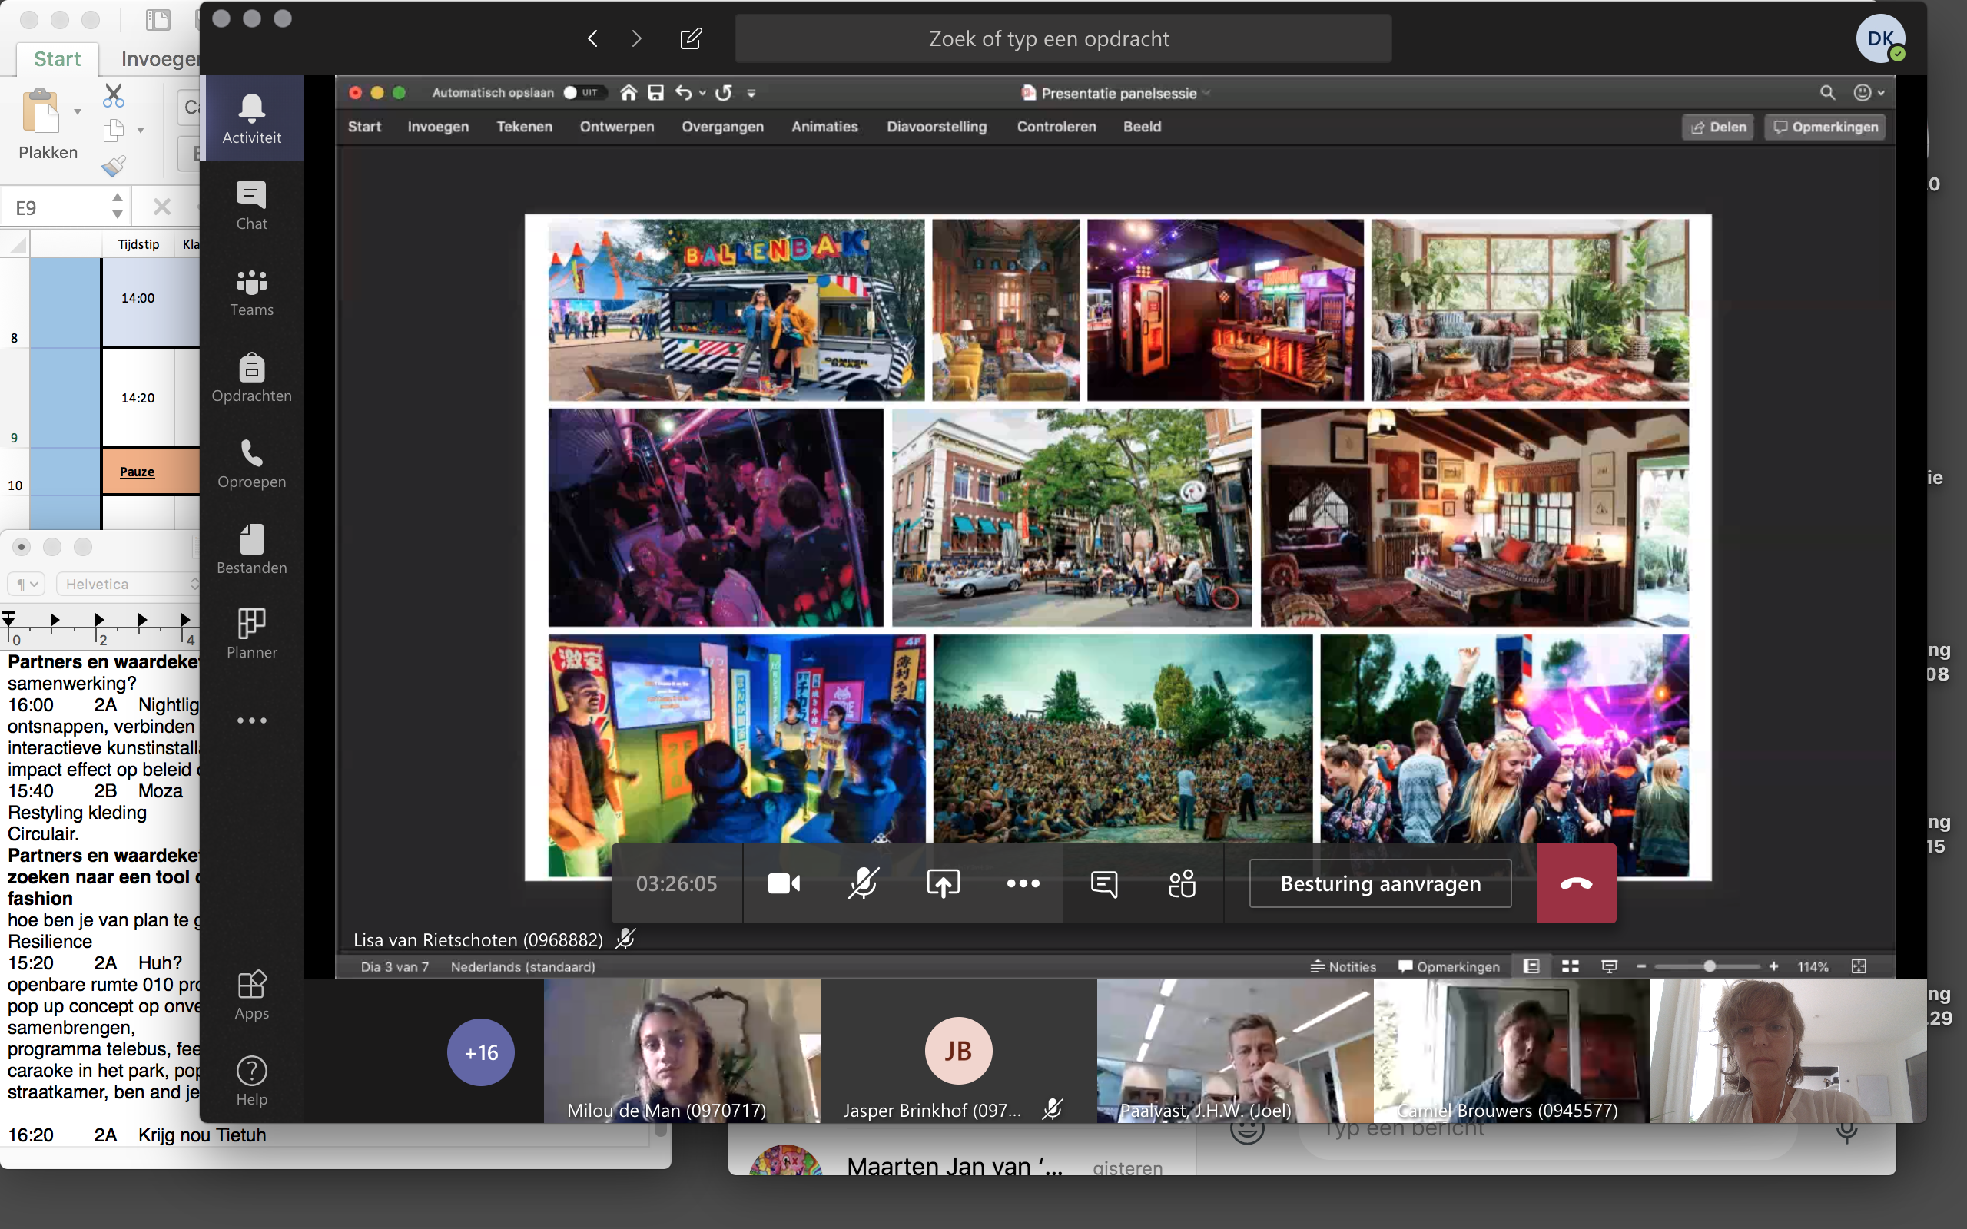Show meeting participants panel

[x=1182, y=883]
